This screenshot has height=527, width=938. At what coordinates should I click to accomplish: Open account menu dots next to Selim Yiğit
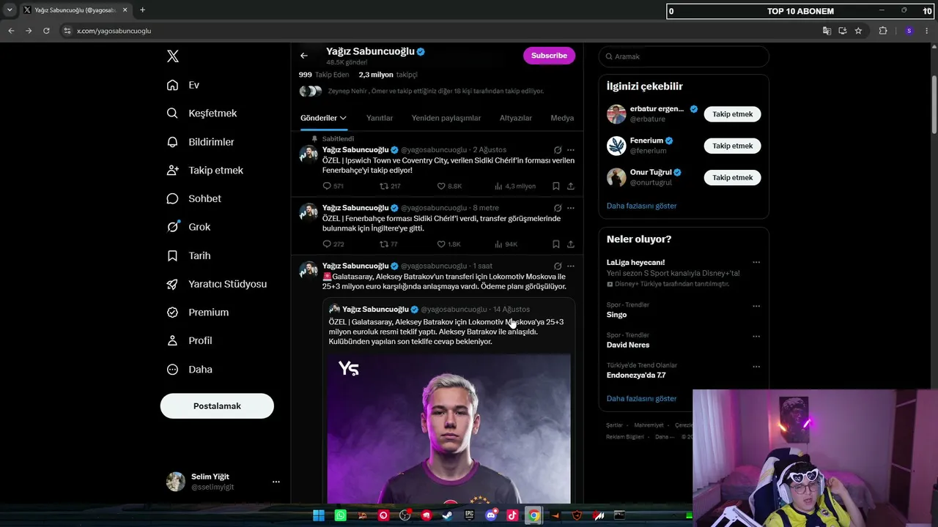(276, 482)
